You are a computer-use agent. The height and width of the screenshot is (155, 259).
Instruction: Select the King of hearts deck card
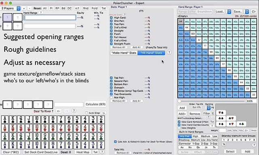tap(13, 128)
